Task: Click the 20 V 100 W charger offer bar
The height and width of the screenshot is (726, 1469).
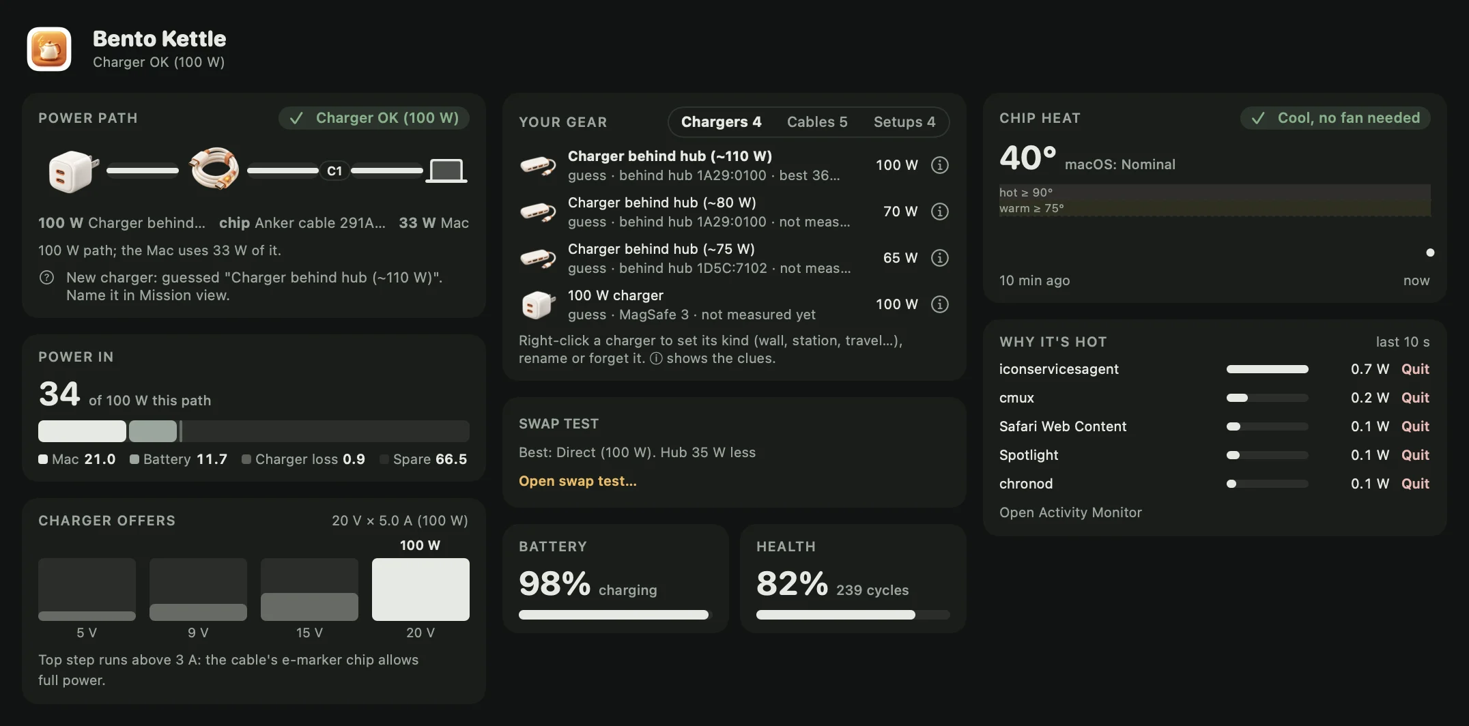Action: (x=420, y=590)
